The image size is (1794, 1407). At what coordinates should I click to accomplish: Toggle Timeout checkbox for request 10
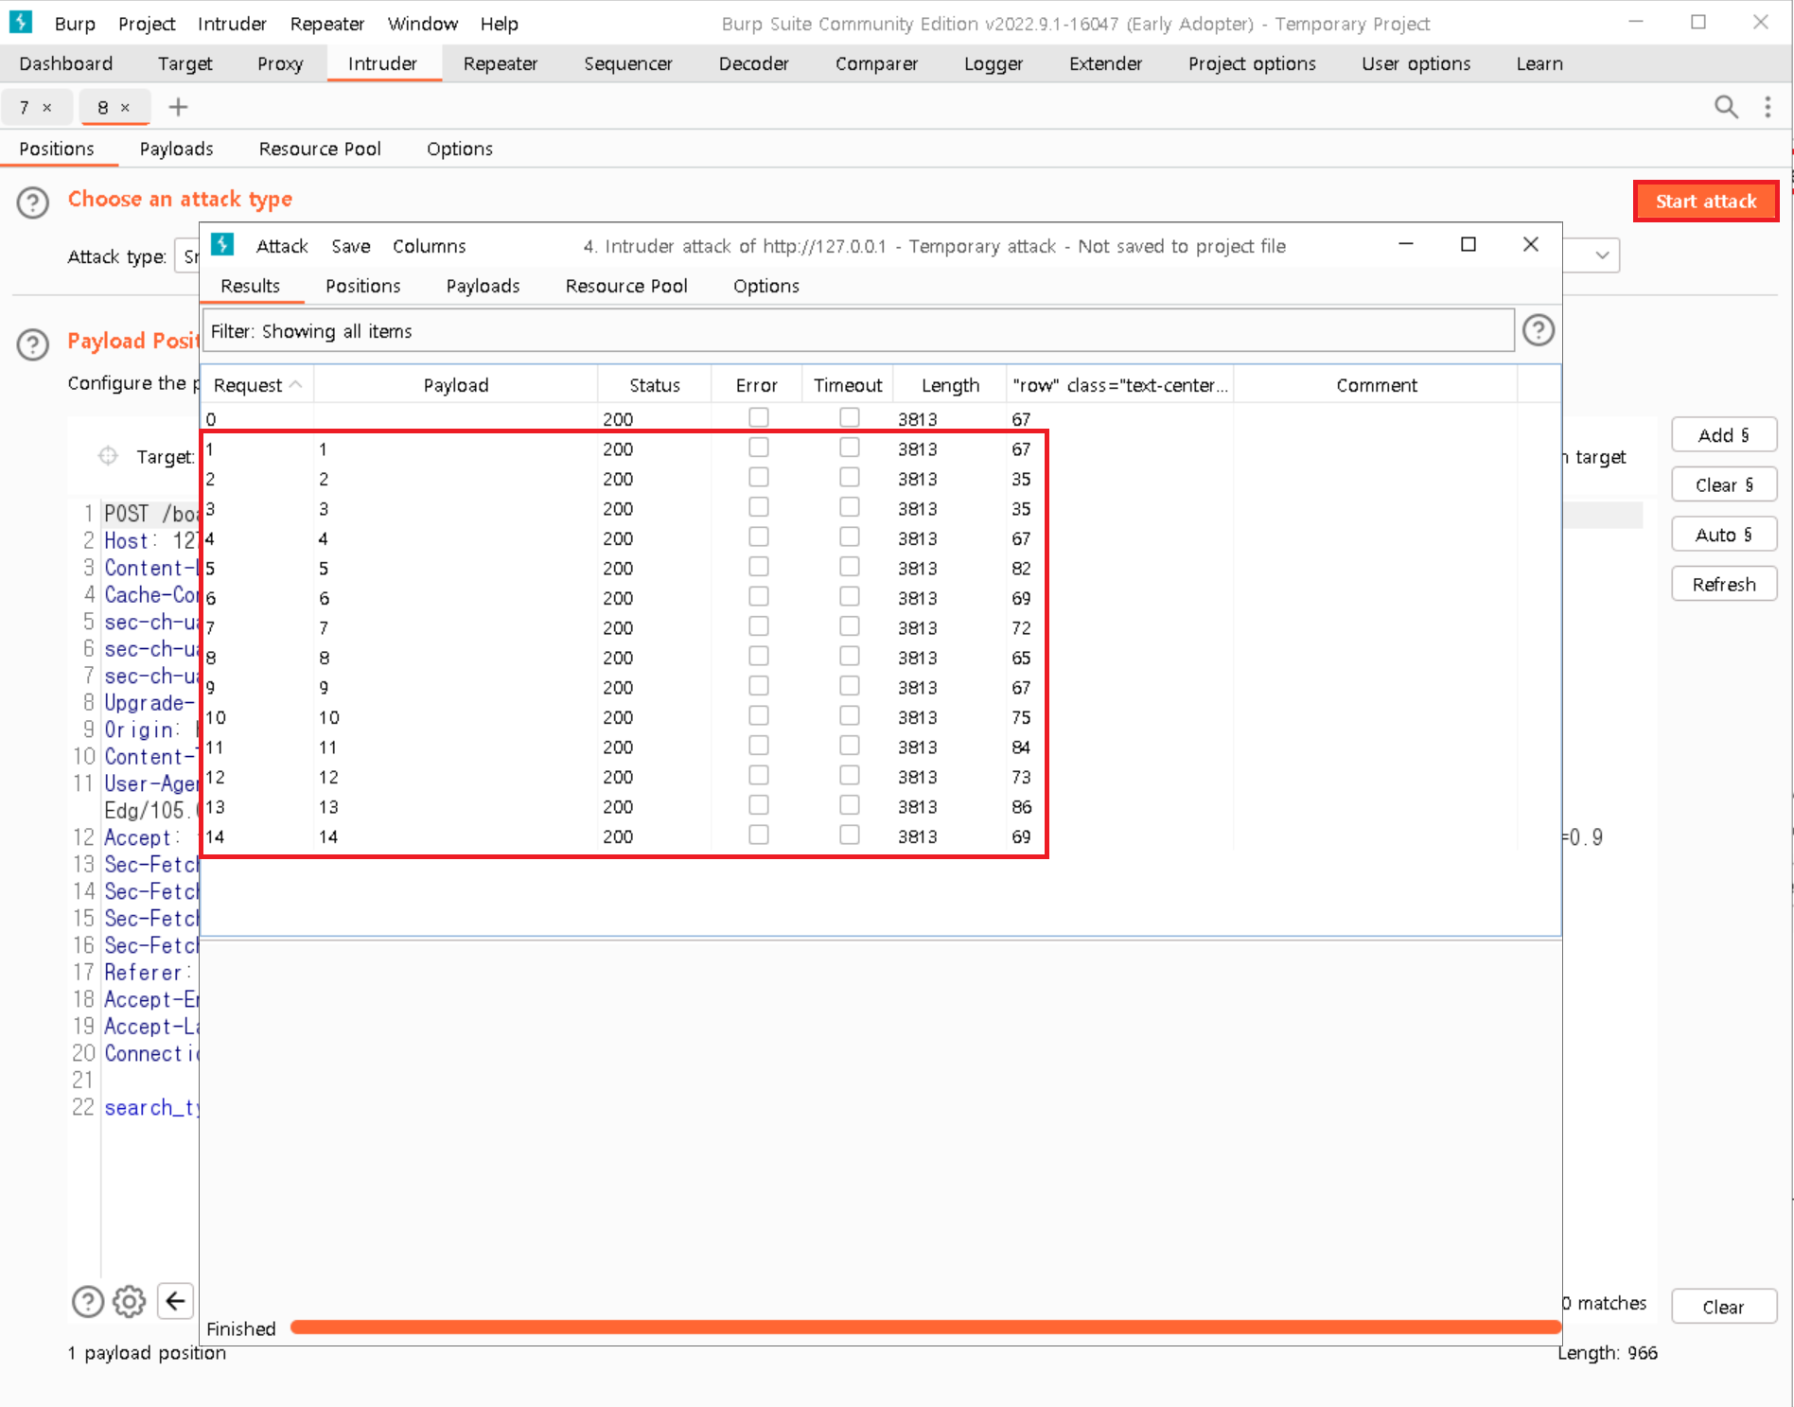tap(849, 715)
